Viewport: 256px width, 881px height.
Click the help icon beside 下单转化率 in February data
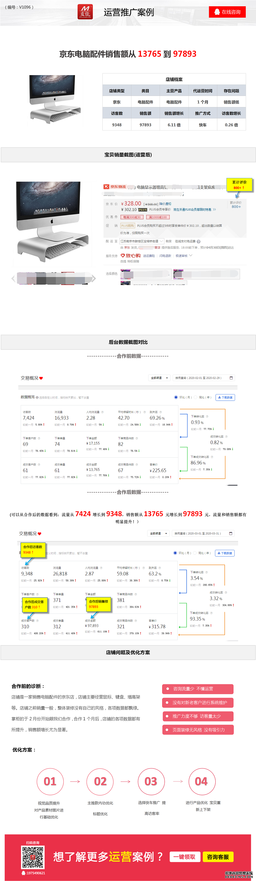pyautogui.click(x=207, y=417)
